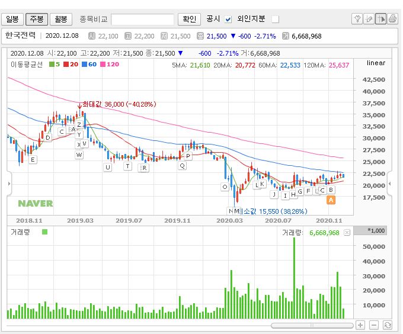Select the eraser drawing tool icon

pyautogui.click(x=369, y=19)
